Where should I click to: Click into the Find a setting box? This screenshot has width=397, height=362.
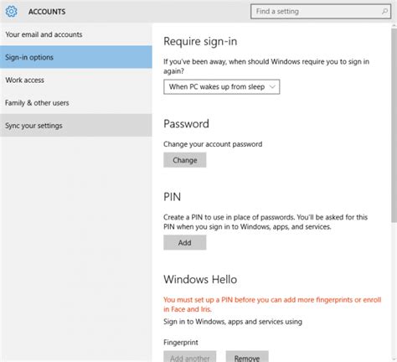tap(321, 12)
